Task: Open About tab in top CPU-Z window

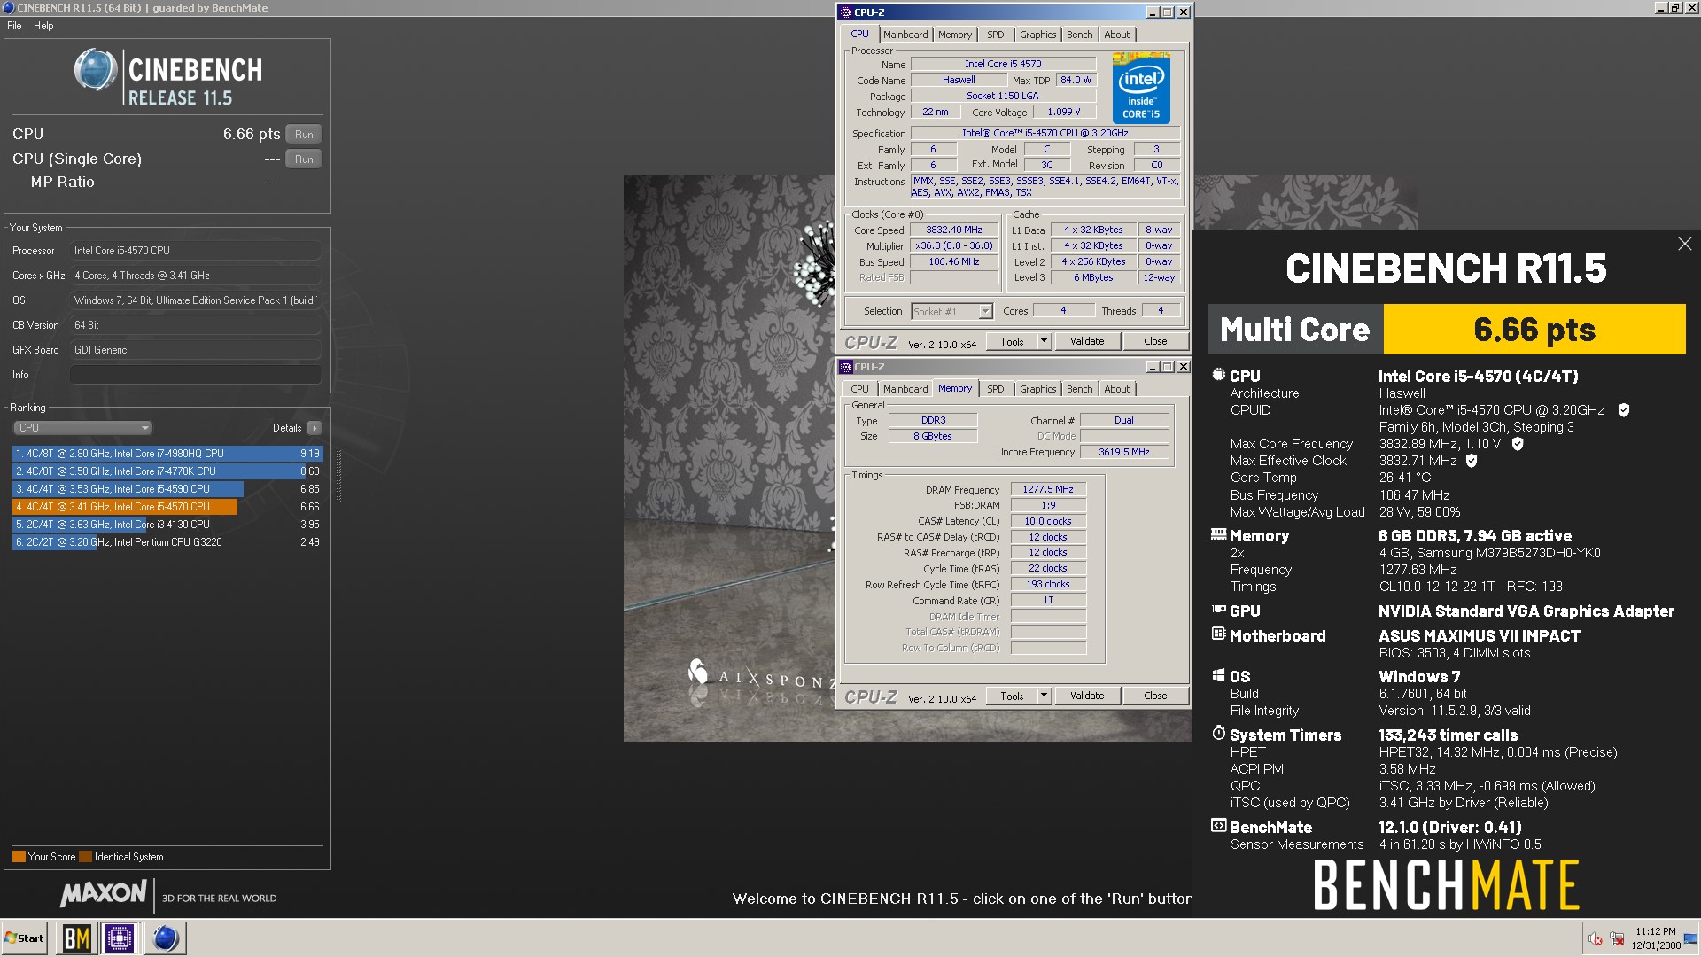Action: [1116, 35]
